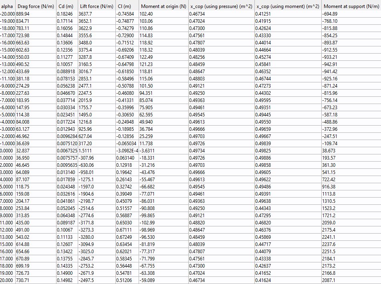Select Cl value -3.0982E-4

tap(127, 151)
